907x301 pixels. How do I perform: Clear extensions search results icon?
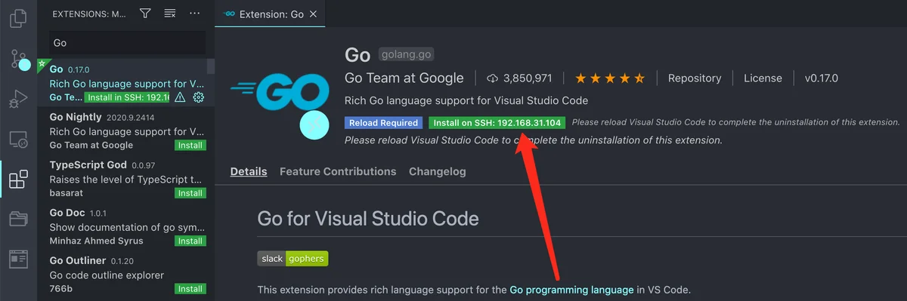tap(170, 13)
